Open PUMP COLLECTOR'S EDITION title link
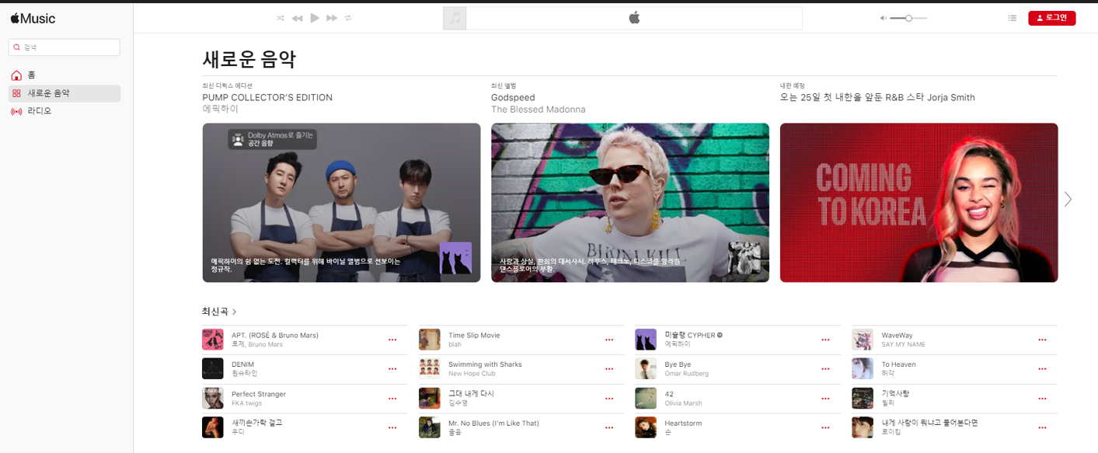Viewport: 1098px width, 453px height. [x=267, y=98]
